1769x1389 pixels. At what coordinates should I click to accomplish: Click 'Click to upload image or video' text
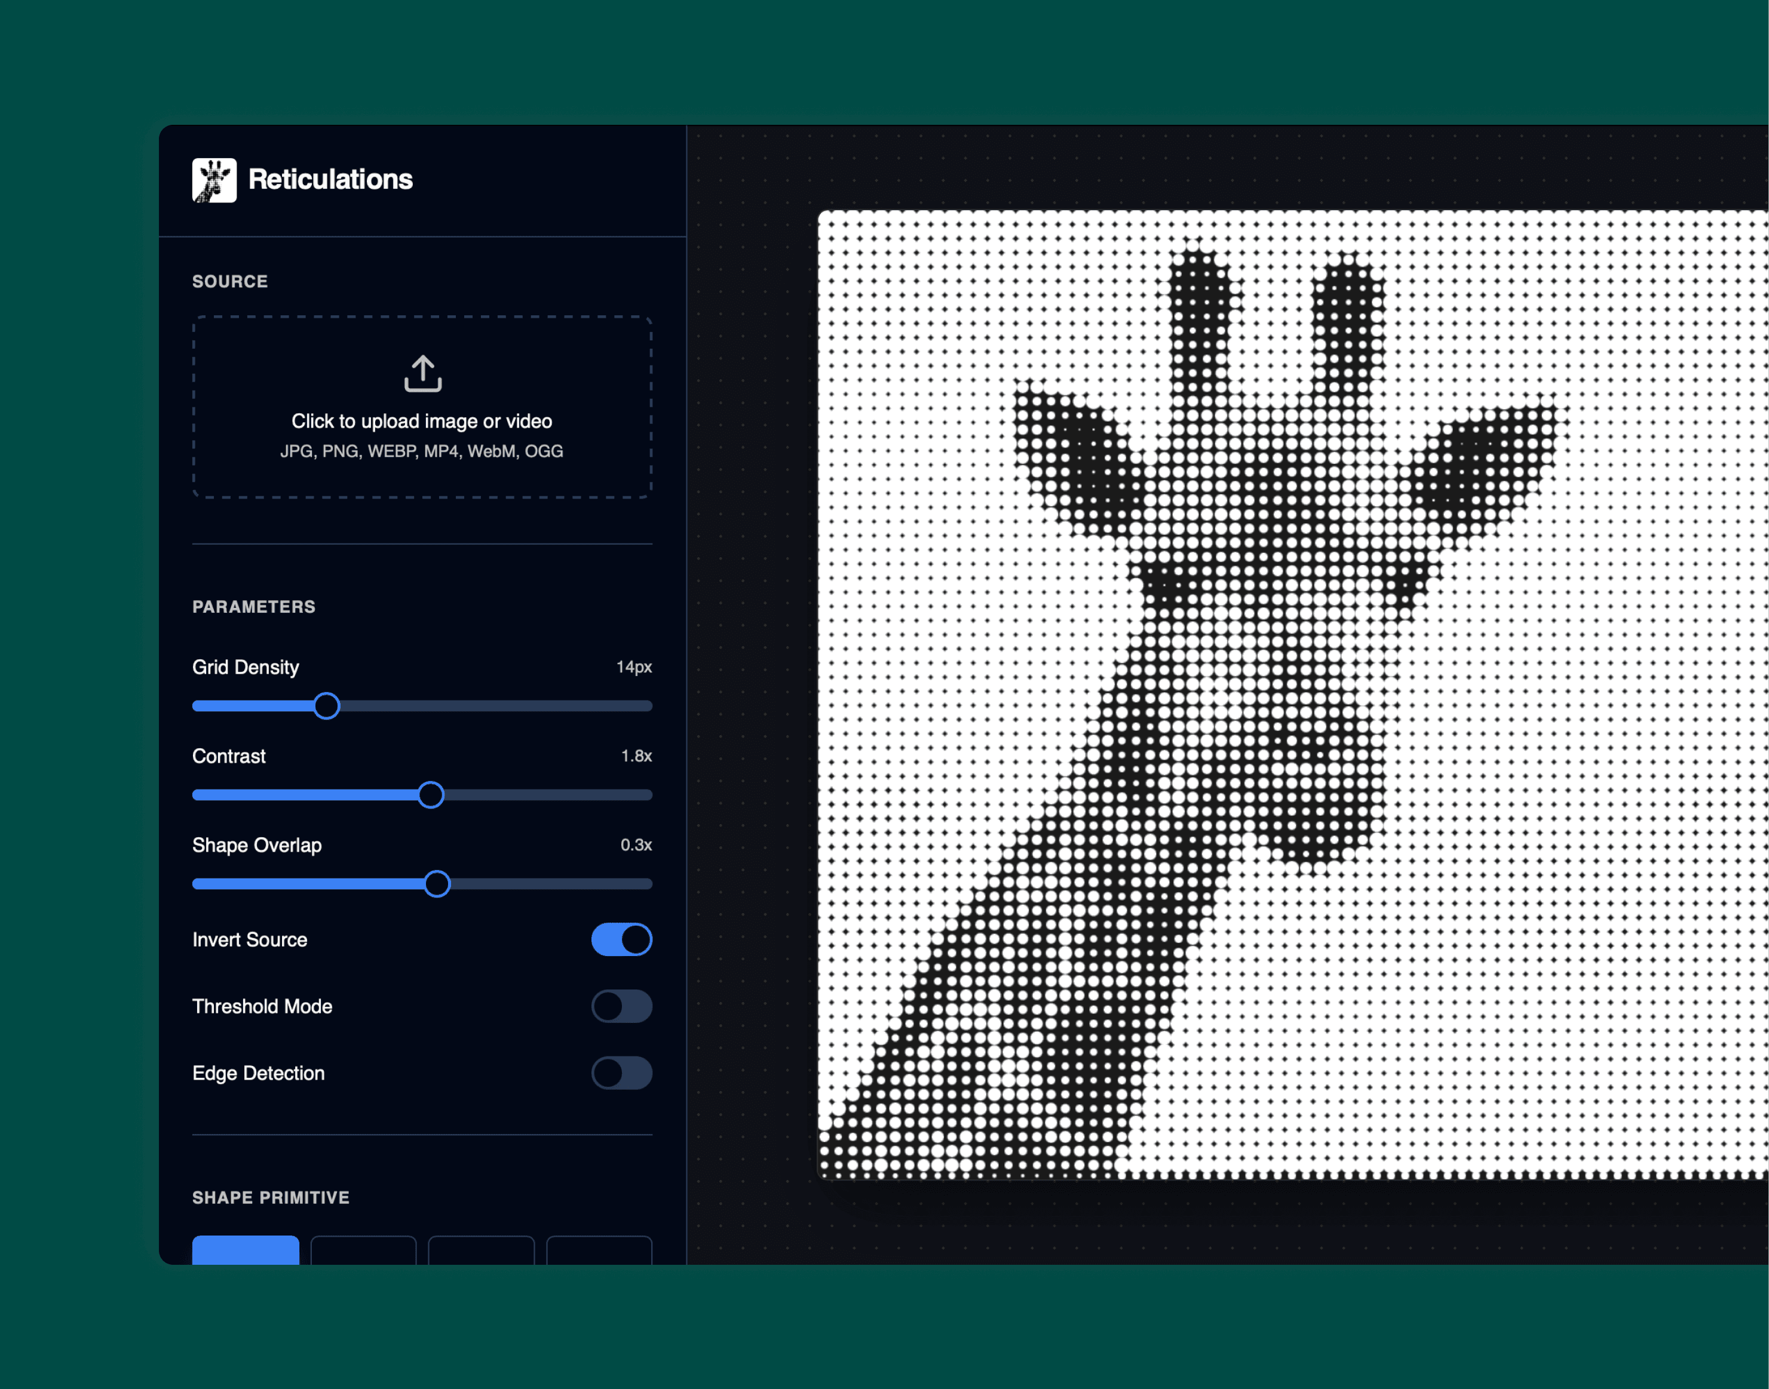422,421
